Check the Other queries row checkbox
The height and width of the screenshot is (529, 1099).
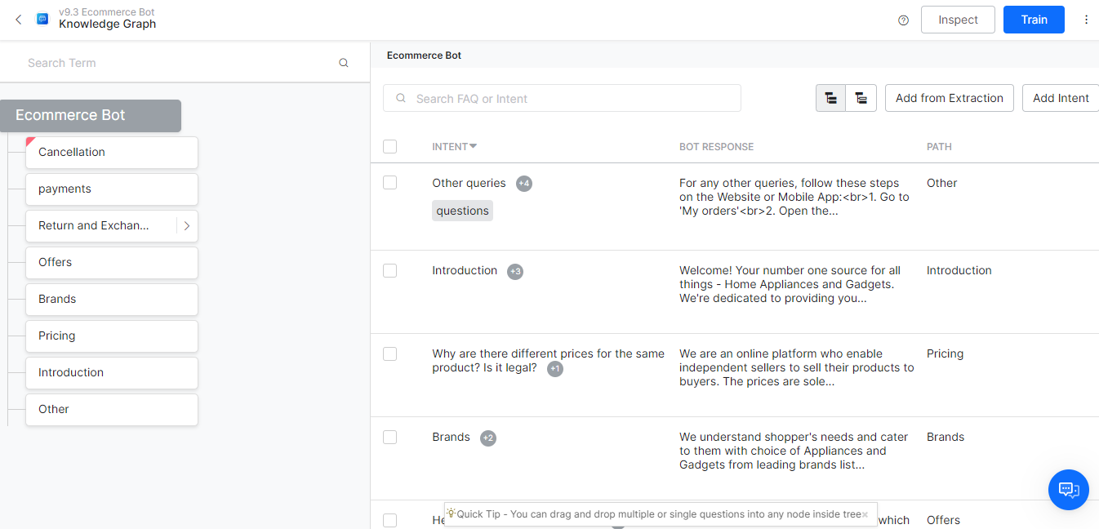pyautogui.click(x=390, y=183)
